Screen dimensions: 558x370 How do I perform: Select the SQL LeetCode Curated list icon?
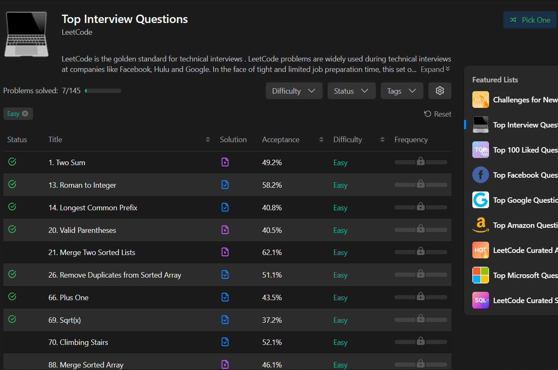[x=480, y=300]
